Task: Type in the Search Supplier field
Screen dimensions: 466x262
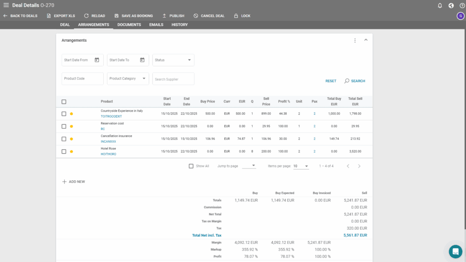Action: coord(173,79)
